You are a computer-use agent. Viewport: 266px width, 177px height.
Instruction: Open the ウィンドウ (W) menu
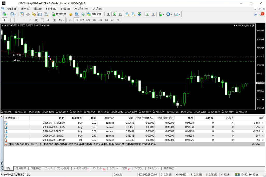point(81,9)
